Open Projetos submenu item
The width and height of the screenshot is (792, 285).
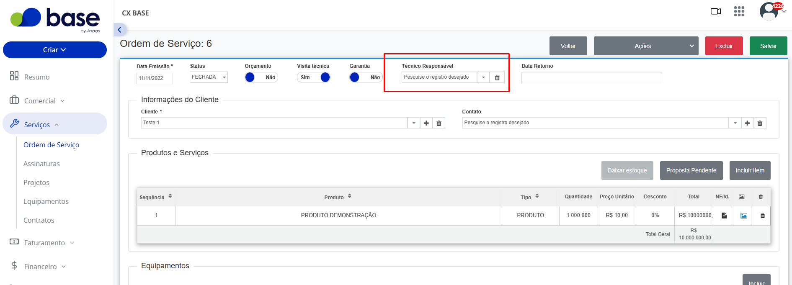click(36, 182)
